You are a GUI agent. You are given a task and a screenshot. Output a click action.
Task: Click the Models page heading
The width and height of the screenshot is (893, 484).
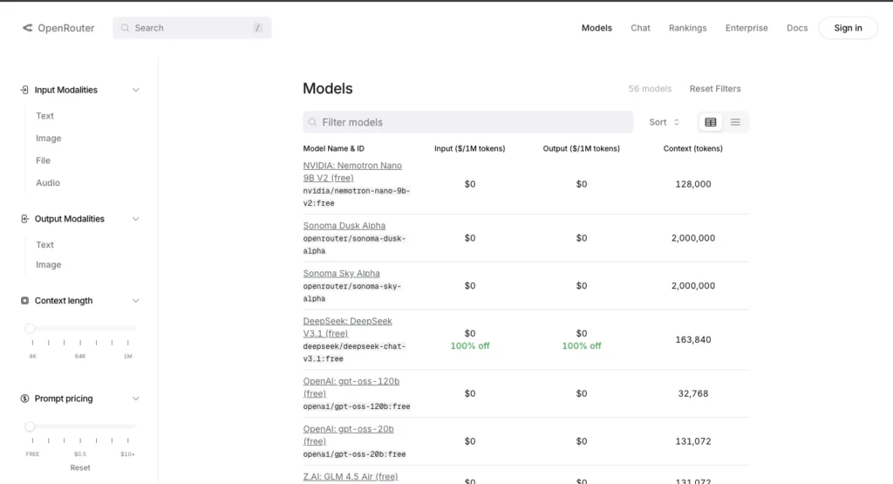328,89
